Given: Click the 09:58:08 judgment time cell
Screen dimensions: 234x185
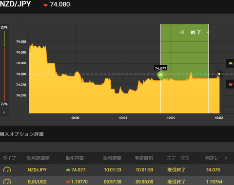Looking at the screenshot, I should coord(144,182).
